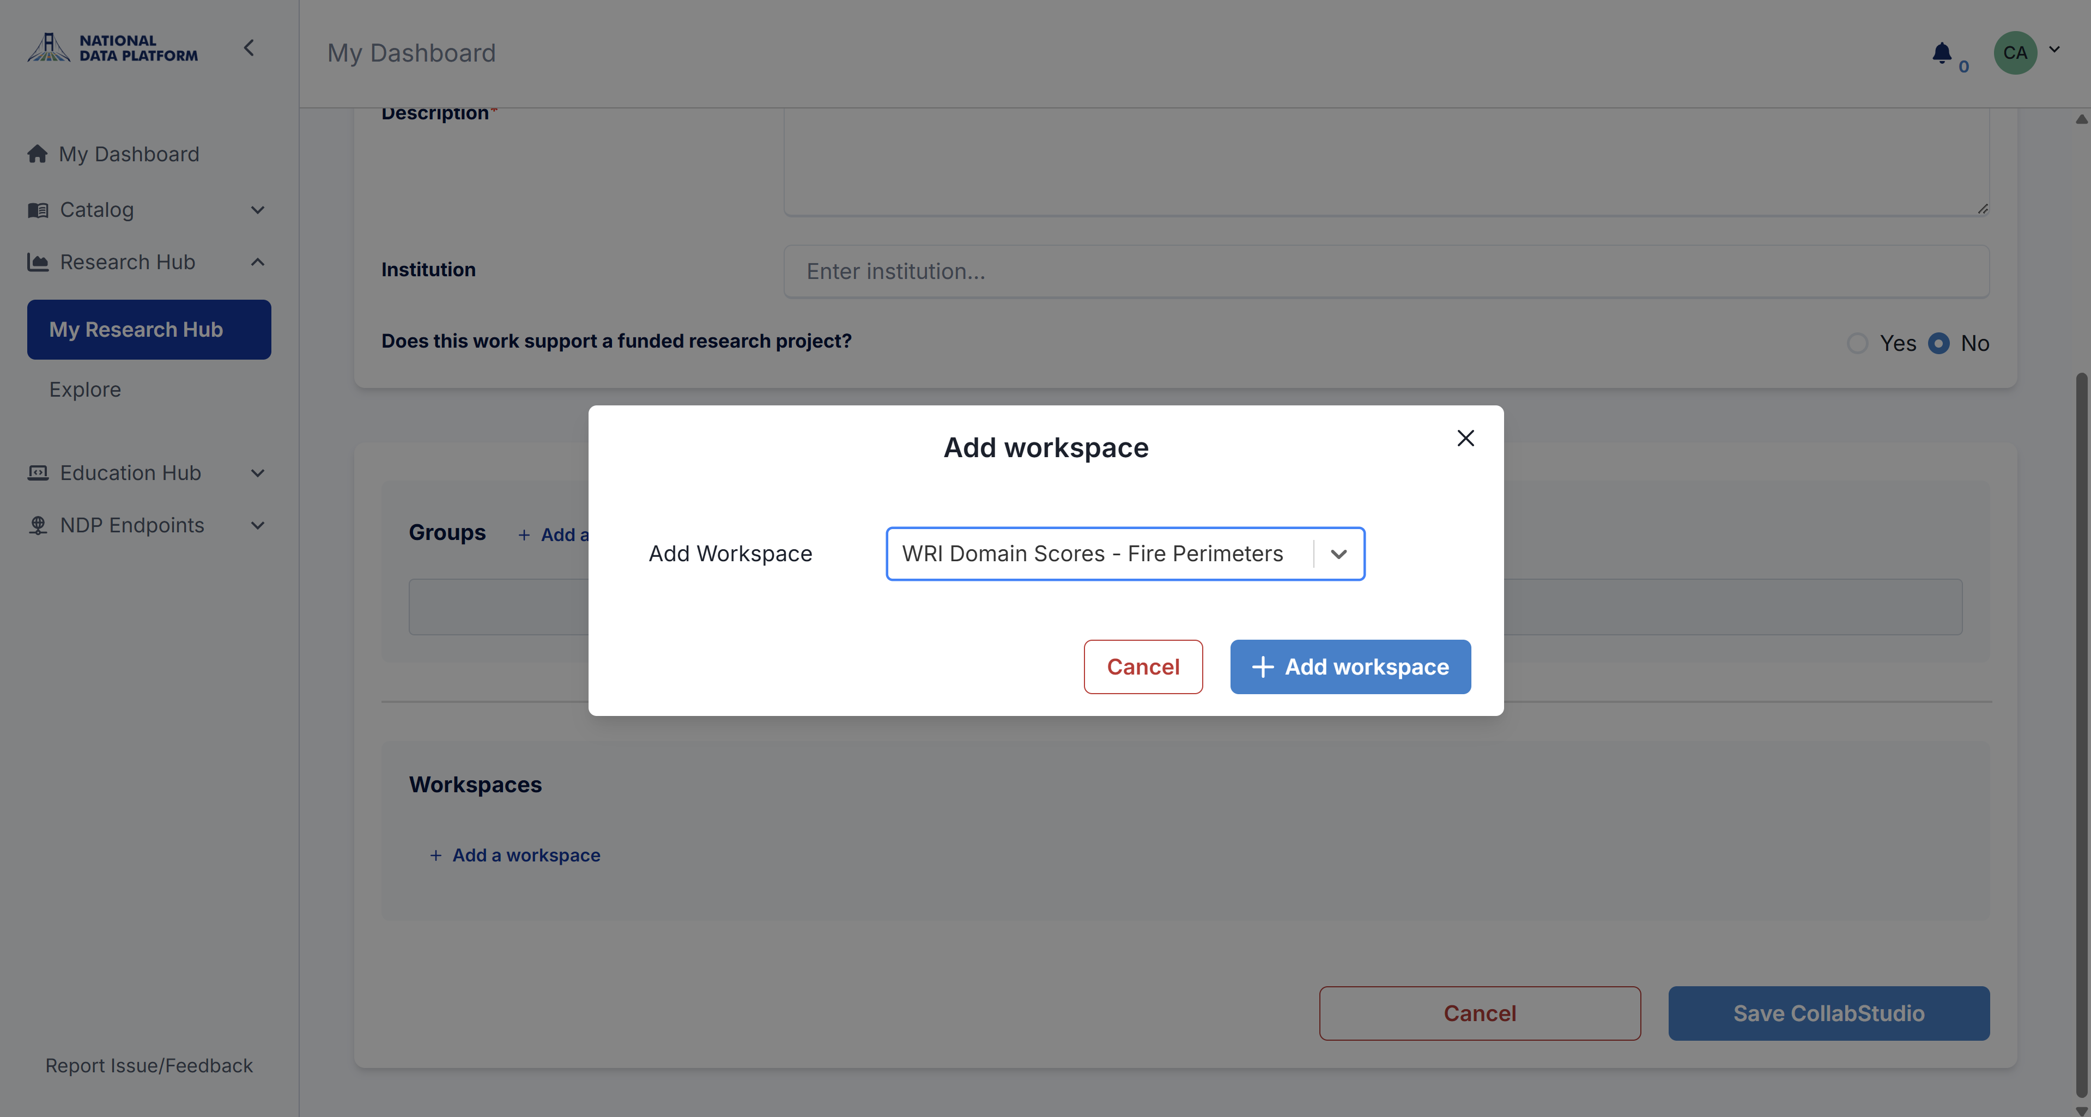Select the No radio button
This screenshot has width=2091, height=1117.
[x=1938, y=343]
